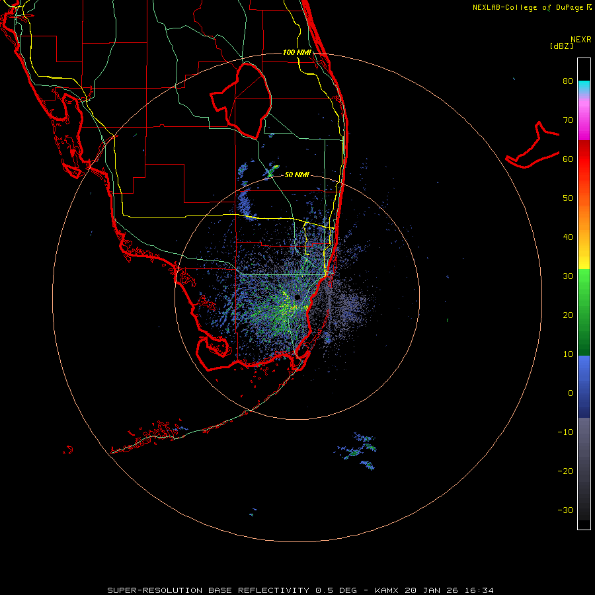
Task: Click the NEXR label above the scale
Action: point(581,40)
